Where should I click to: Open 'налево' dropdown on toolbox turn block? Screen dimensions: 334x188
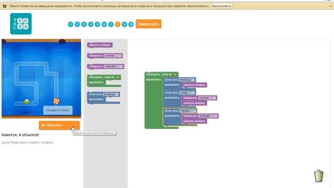pos(113,56)
